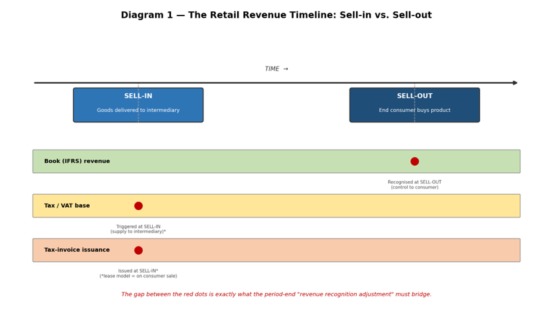Select the red dot on Tax / VAT bar
The image size is (553, 316).
(138, 206)
